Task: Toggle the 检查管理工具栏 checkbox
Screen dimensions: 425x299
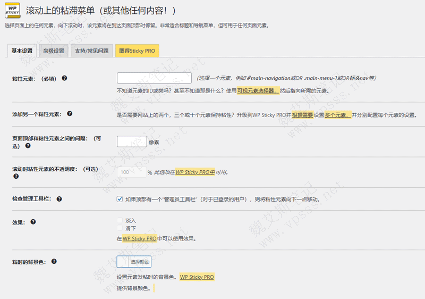Action: 120,199
